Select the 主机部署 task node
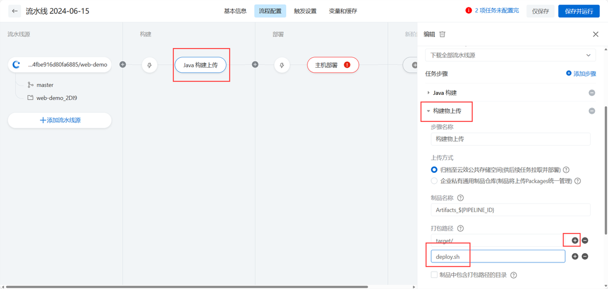The image size is (608, 289). [333, 65]
